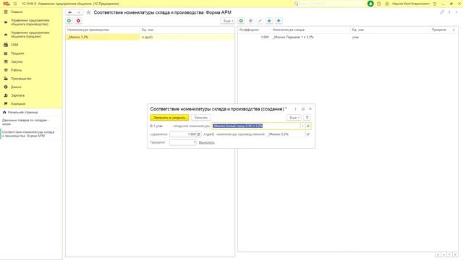This screenshot has height=260, width=463.
Task: Add a new row via the green plus above the right table
Action: tap(241, 21)
